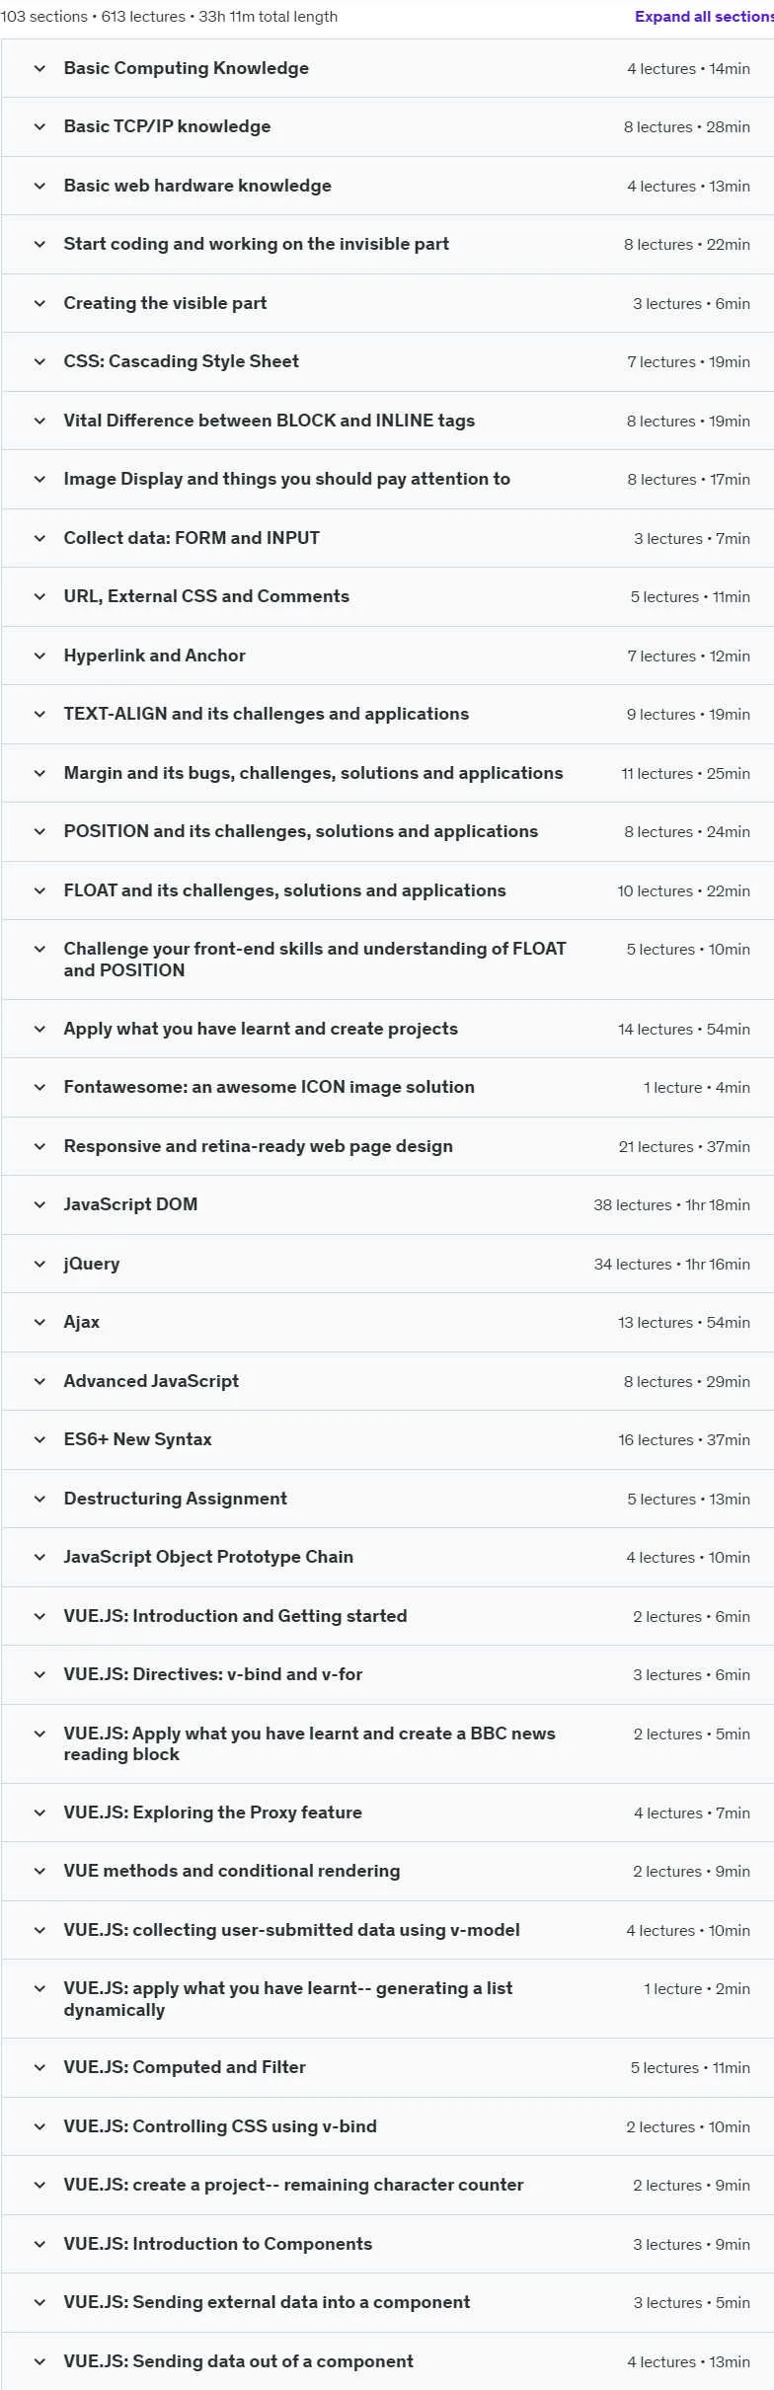Click chevron next to Ajax section
The width and height of the screenshot is (774, 2390).
click(x=39, y=1322)
